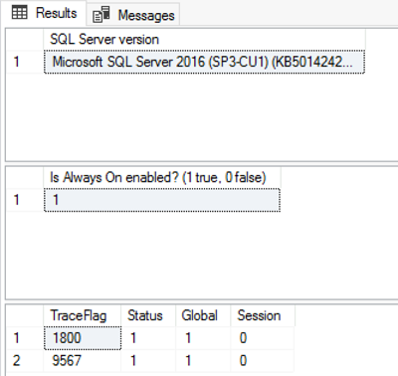Click the TraceFlag column header
The height and width of the screenshot is (376, 398).
click(x=82, y=315)
